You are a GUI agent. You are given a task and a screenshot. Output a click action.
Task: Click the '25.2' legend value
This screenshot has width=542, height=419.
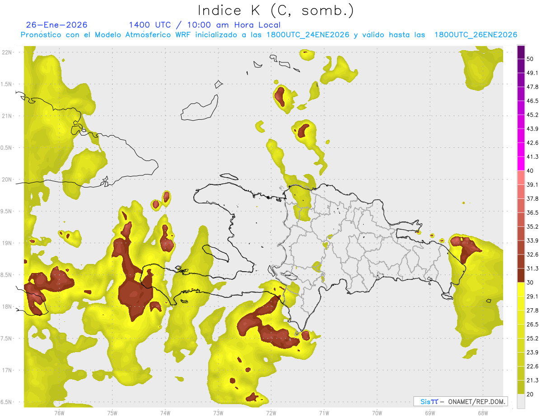coord(532,339)
